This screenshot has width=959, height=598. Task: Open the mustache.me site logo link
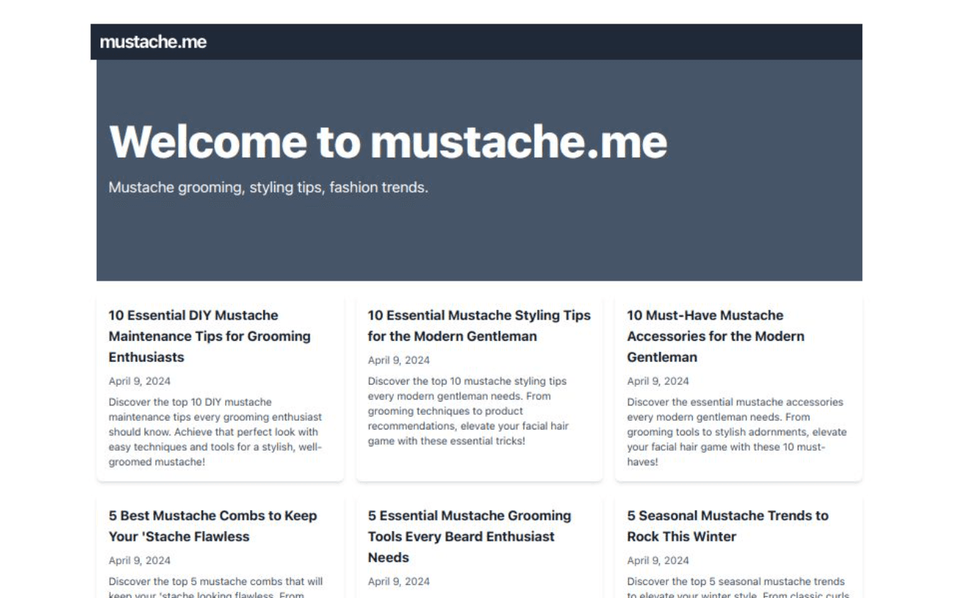point(153,42)
